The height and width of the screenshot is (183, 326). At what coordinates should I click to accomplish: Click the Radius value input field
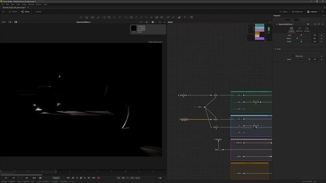[315, 39]
